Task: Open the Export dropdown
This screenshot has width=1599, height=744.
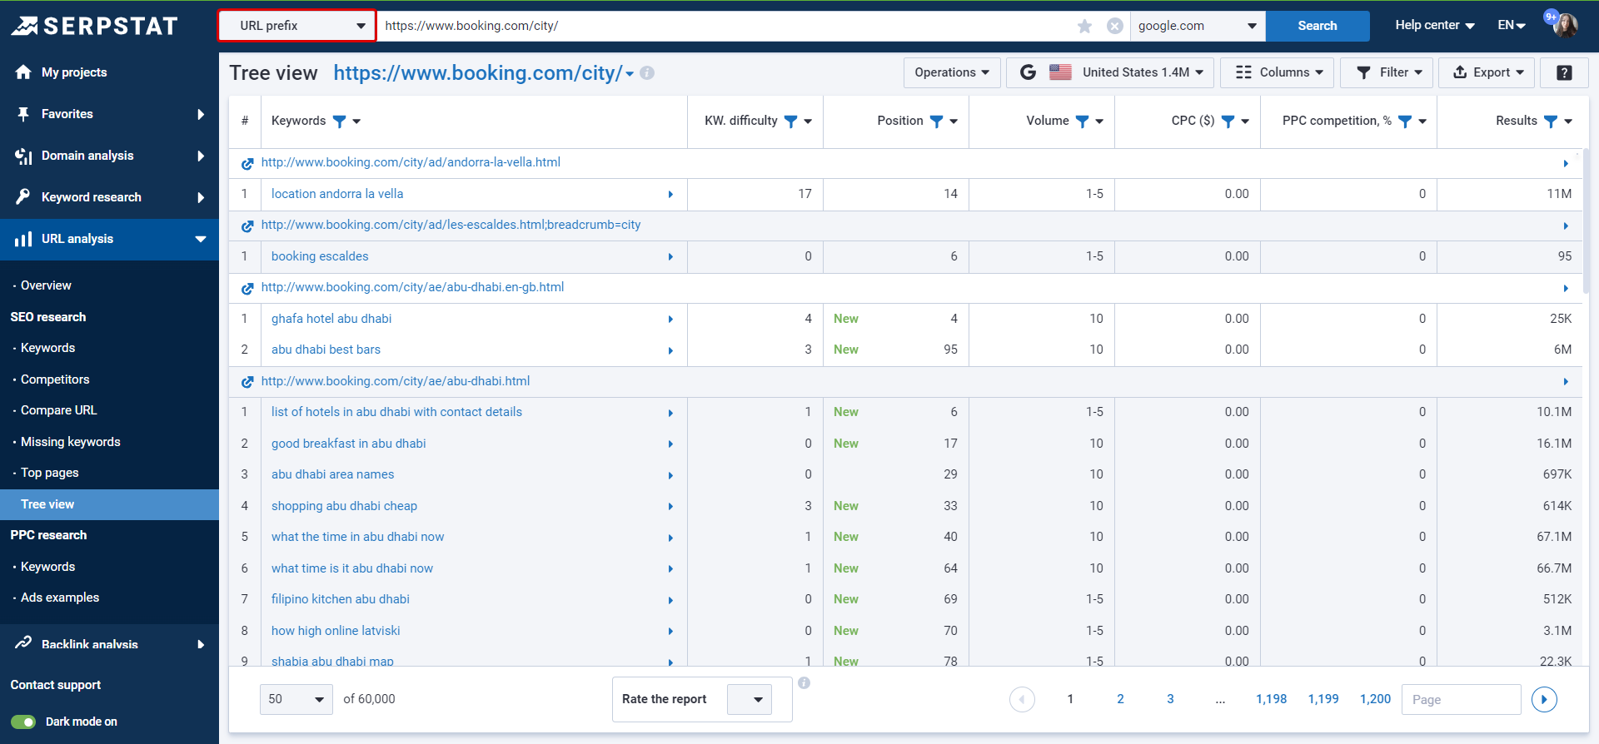Action: (1488, 72)
